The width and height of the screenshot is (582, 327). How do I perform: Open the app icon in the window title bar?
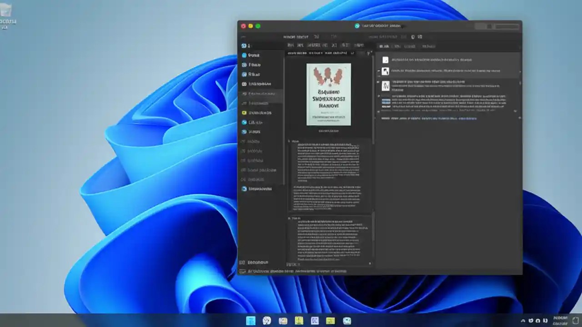click(357, 26)
